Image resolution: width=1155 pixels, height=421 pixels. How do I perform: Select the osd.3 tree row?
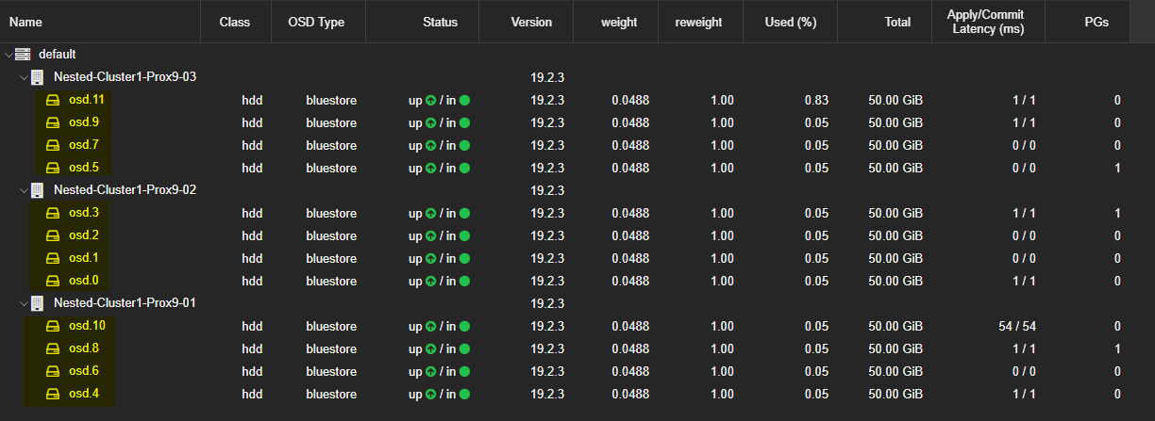point(577,212)
